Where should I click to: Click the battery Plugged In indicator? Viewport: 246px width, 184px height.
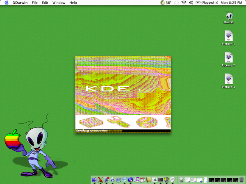[207, 3]
